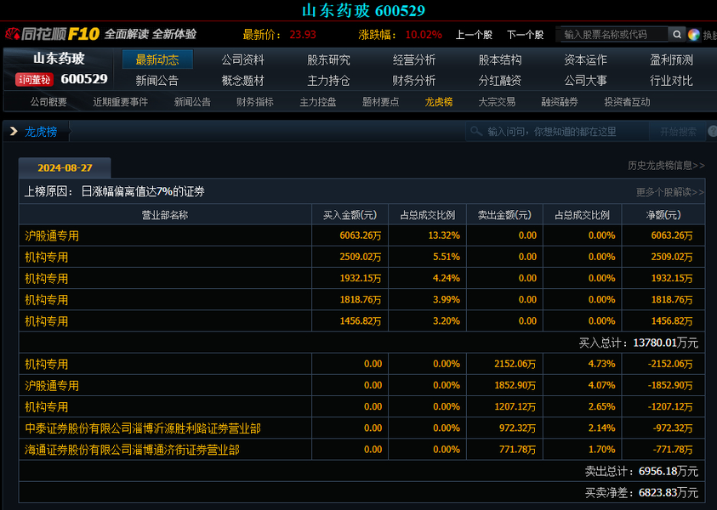Jump to 大宗交易 section
Image resolution: width=717 pixels, height=510 pixels.
(497, 102)
